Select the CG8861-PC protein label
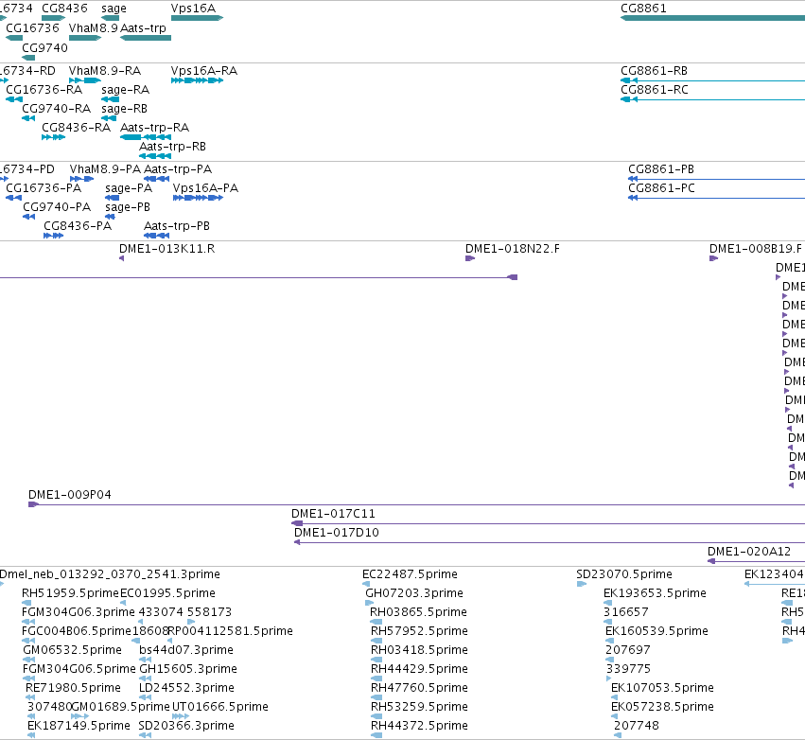 pyautogui.click(x=661, y=188)
